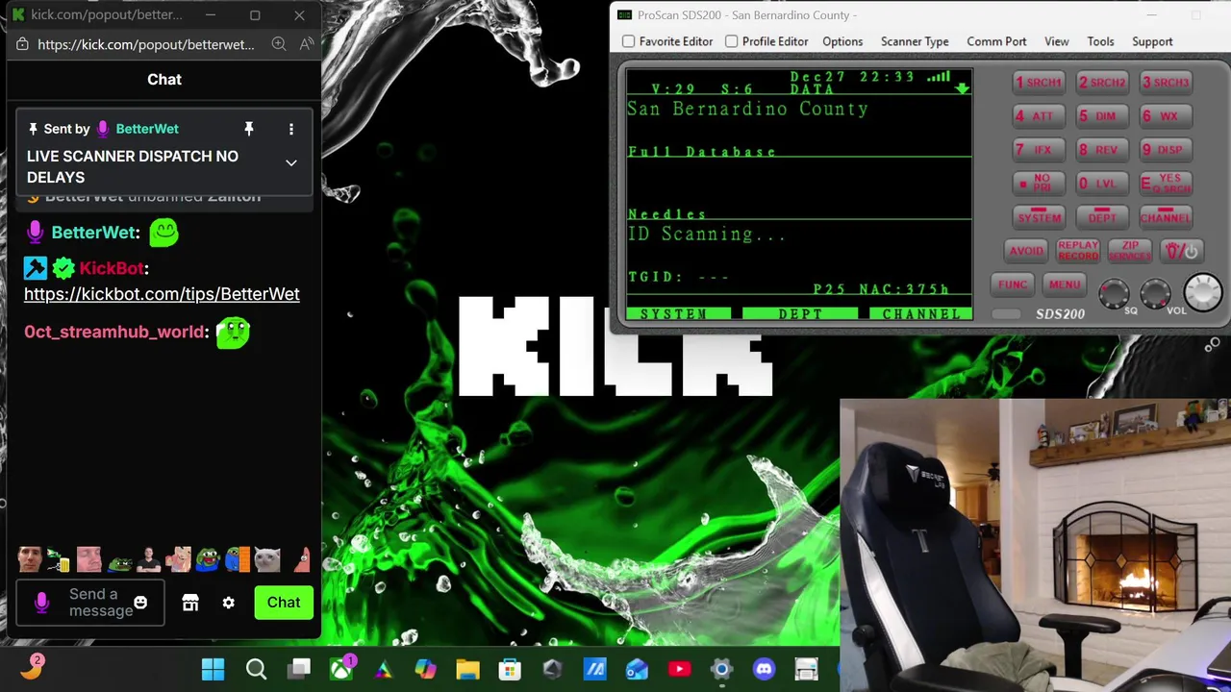Click scanner key 0 LVL
1231x692 pixels.
1102,183
